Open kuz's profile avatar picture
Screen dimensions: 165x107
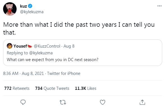(x=10, y=9)
